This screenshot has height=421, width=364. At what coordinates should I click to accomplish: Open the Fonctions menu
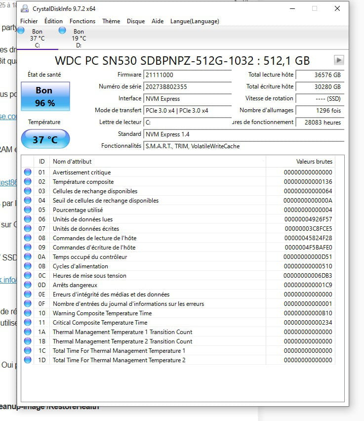(82, 21)
